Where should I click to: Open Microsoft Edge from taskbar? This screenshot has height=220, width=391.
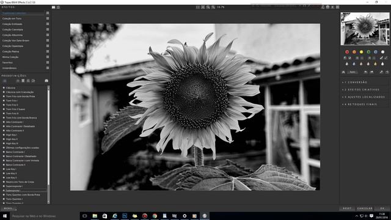(115, 216)
